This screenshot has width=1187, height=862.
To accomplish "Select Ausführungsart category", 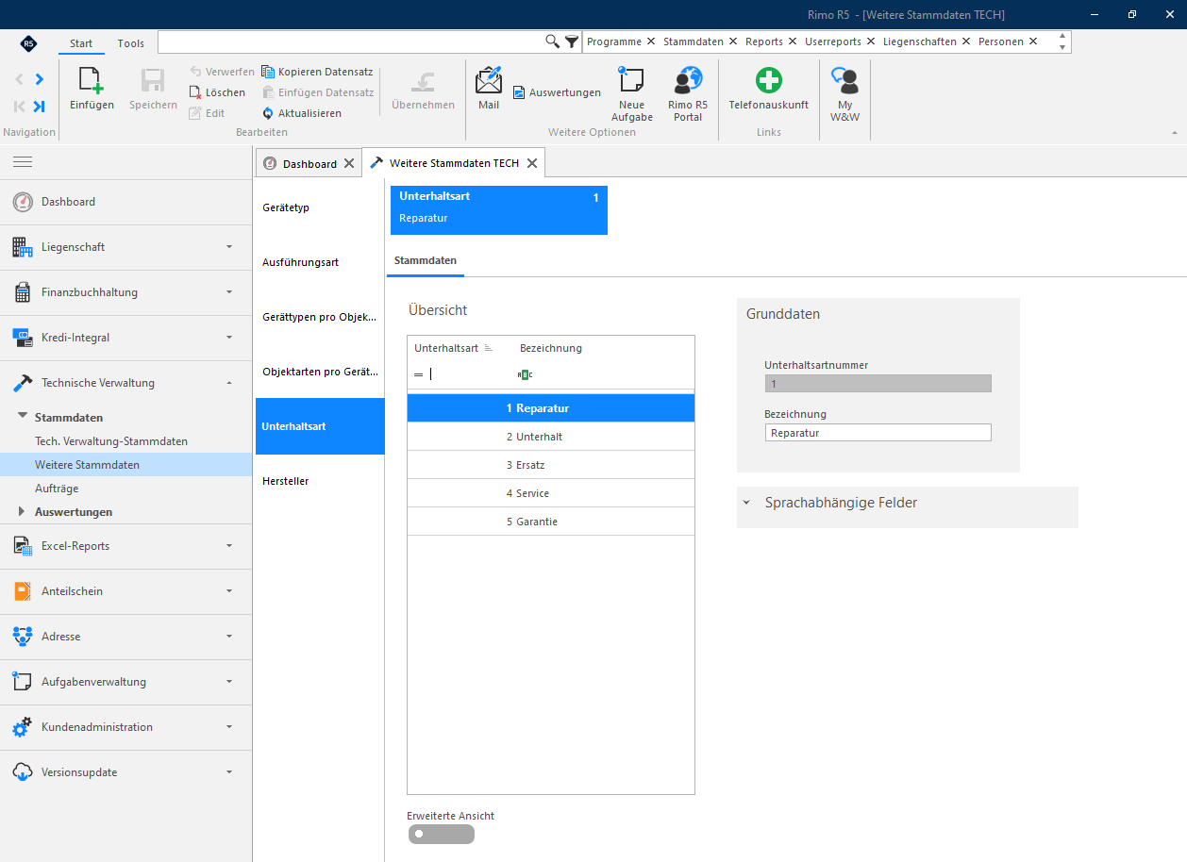I will (319, 262).
